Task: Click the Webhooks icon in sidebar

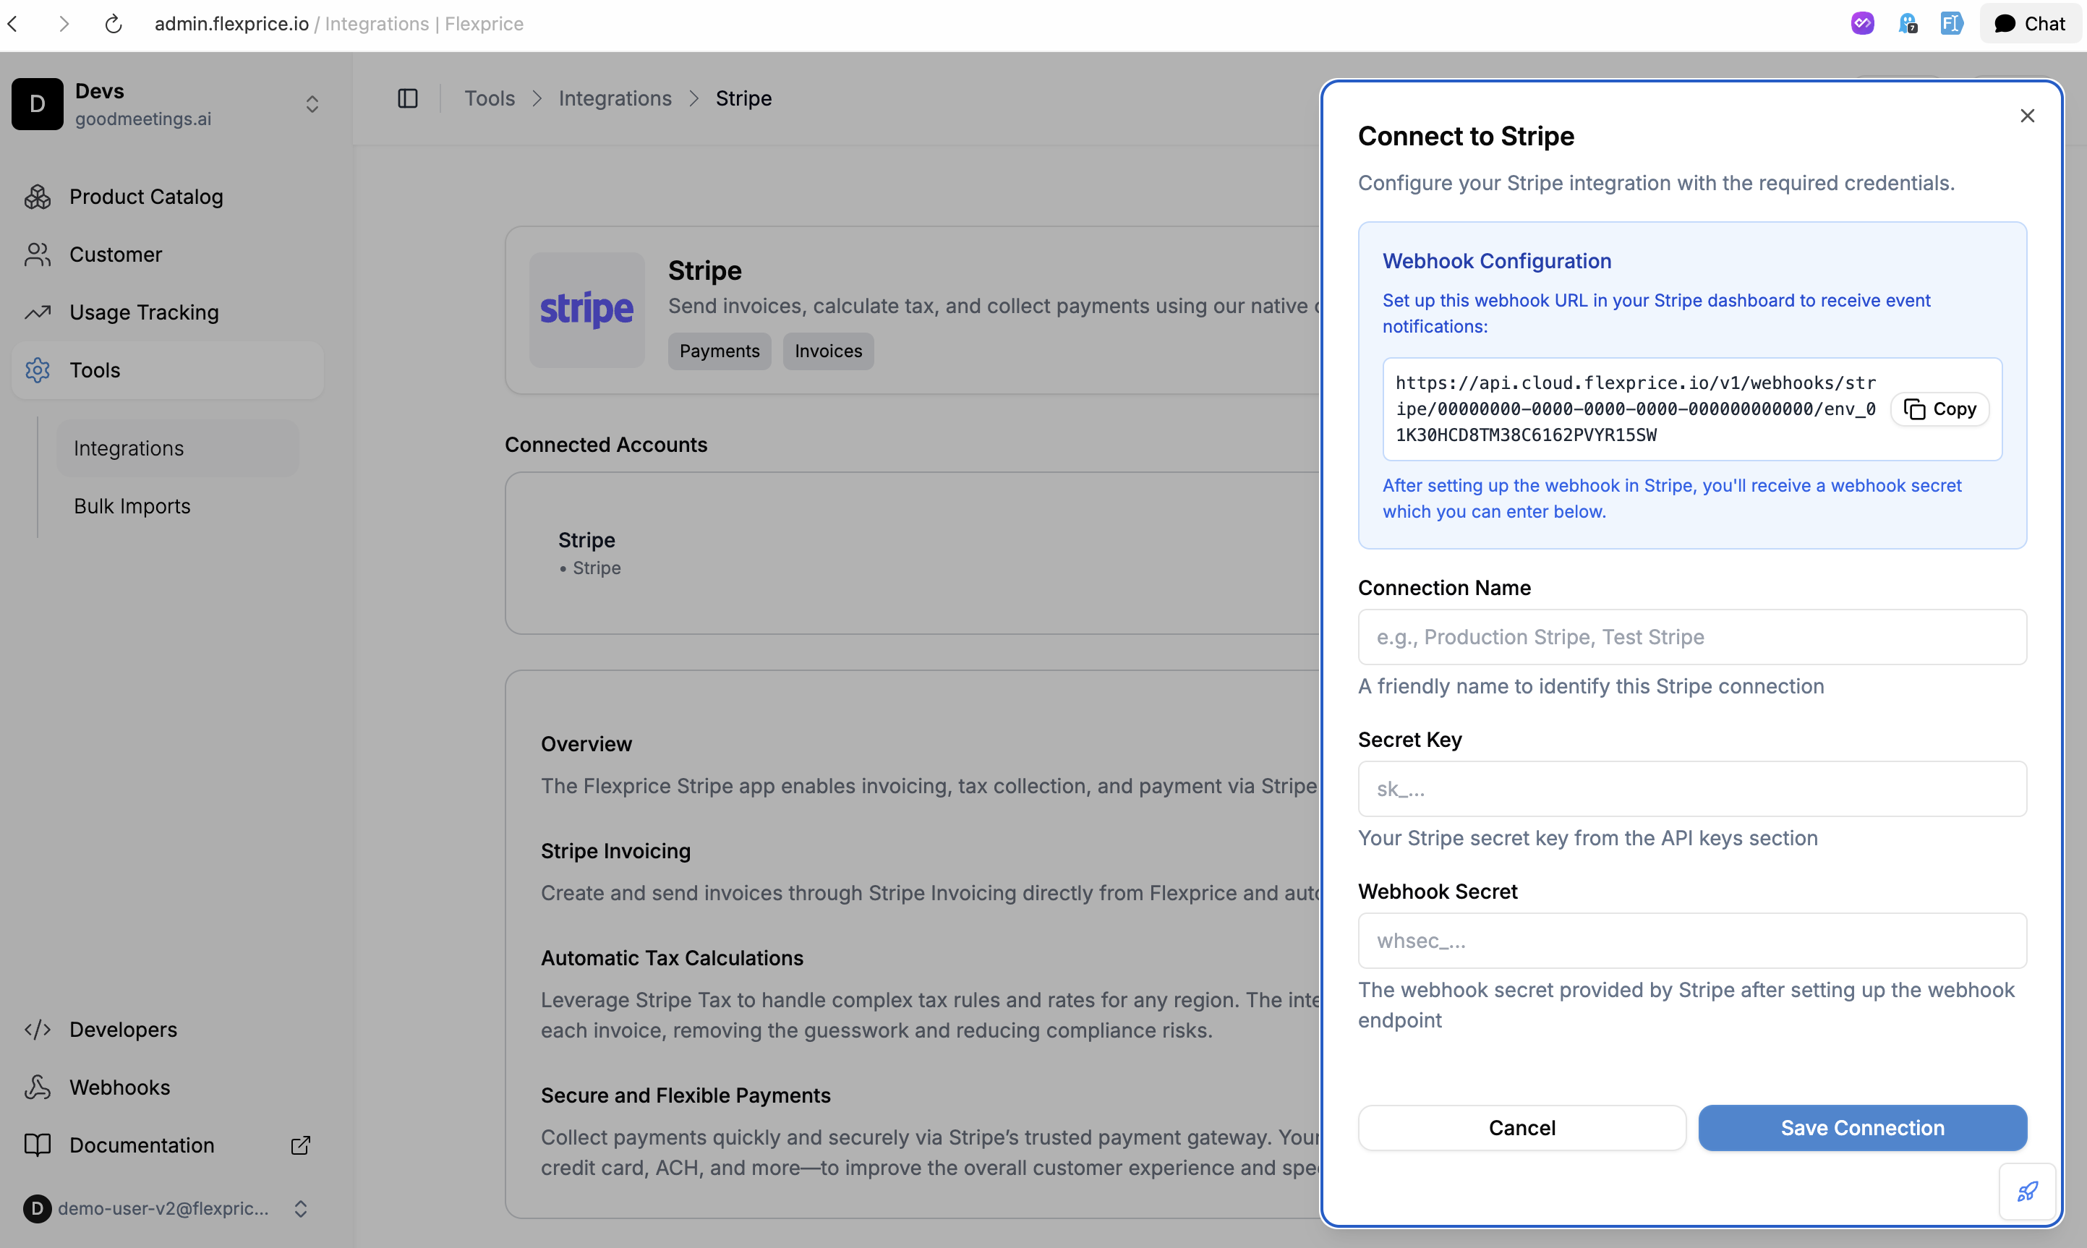Action: [x=37, y=1087]
